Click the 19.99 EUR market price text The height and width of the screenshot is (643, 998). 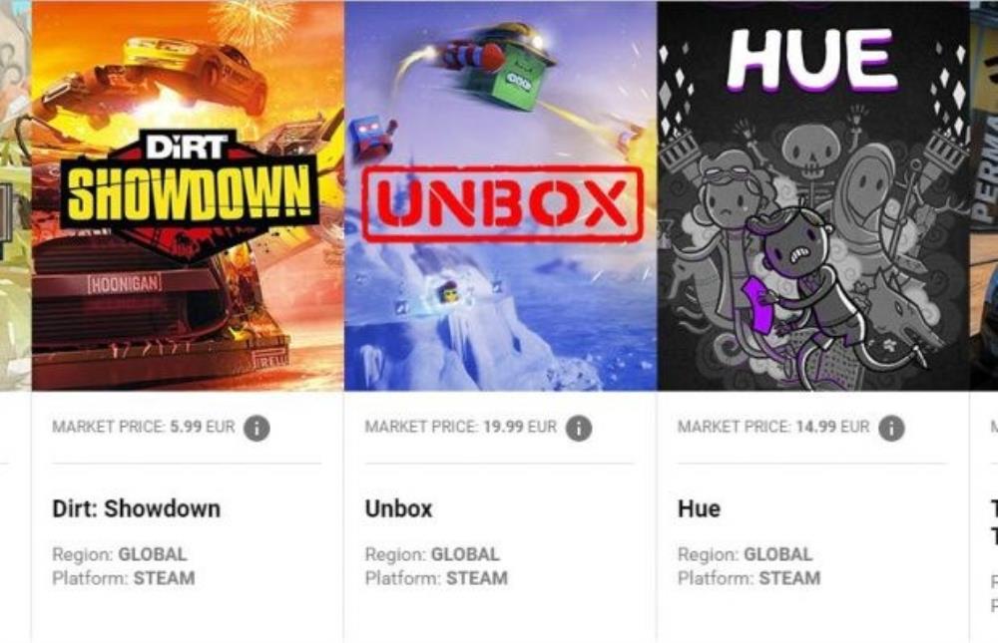coord(520,427)
